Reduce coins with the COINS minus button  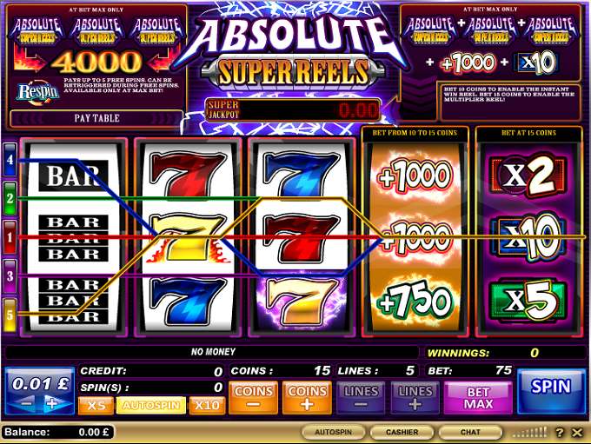tap(253, 398)
